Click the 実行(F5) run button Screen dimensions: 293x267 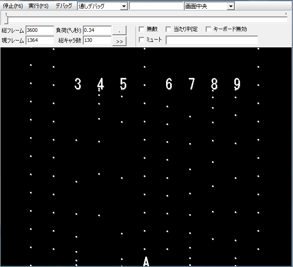click(38, 6)
